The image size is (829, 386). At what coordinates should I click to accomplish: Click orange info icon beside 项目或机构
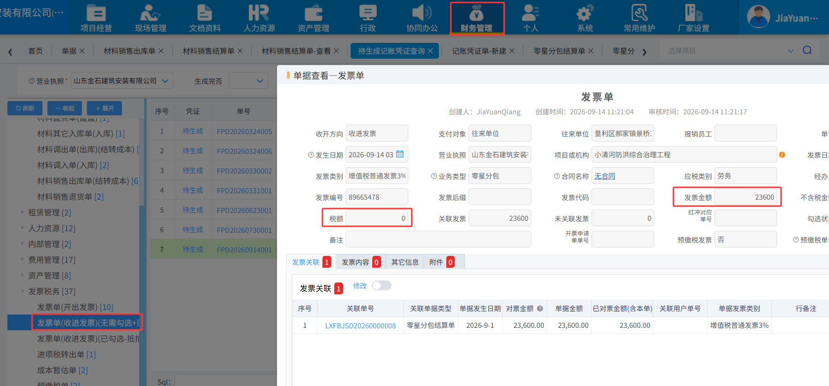pyautogui.click(x=782, y=155)
